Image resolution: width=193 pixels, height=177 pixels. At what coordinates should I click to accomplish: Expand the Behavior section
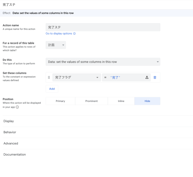click(10, 132)
